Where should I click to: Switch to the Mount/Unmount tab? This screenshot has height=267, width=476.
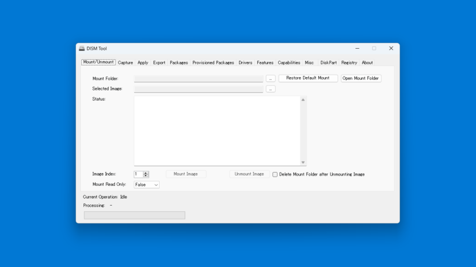98,62
